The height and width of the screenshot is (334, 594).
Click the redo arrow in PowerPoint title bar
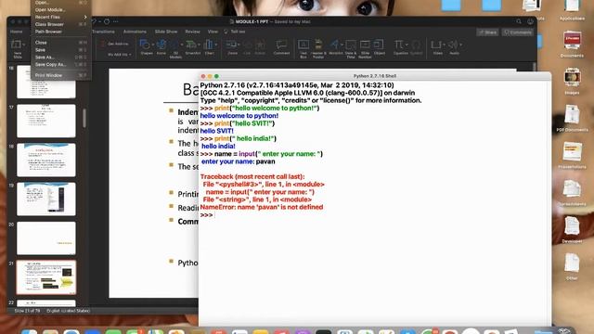107,21
